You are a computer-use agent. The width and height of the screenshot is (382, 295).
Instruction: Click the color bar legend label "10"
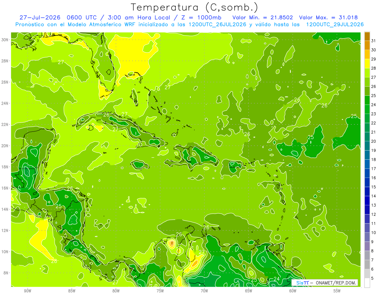coord(374,233)
